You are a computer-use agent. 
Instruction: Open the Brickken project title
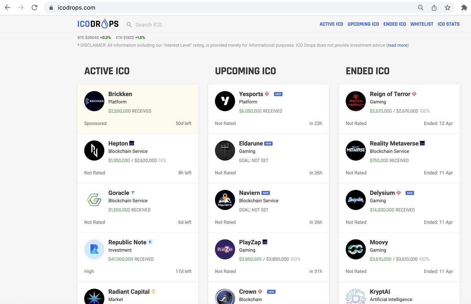pos(120,94)
